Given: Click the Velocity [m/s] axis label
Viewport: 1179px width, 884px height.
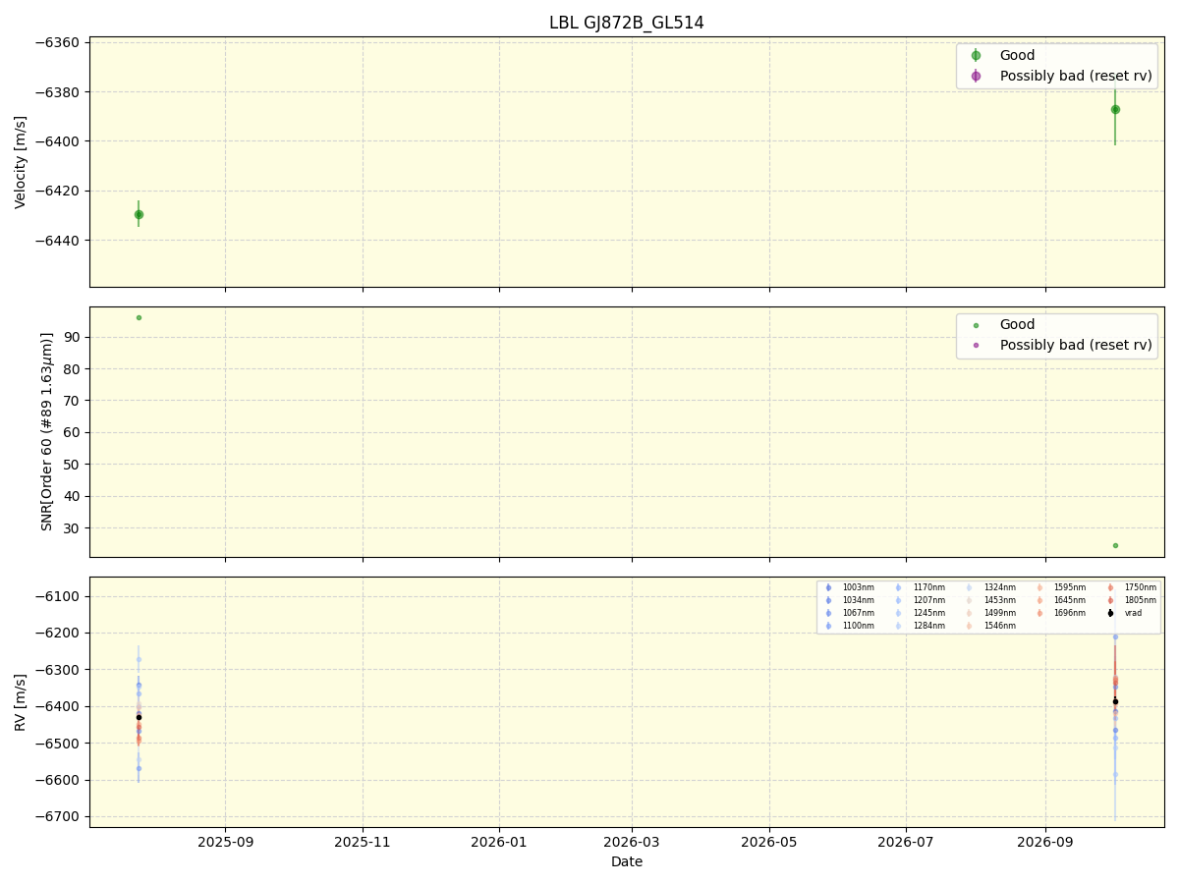Looking at the screenshot, I should tap(21, 162).
